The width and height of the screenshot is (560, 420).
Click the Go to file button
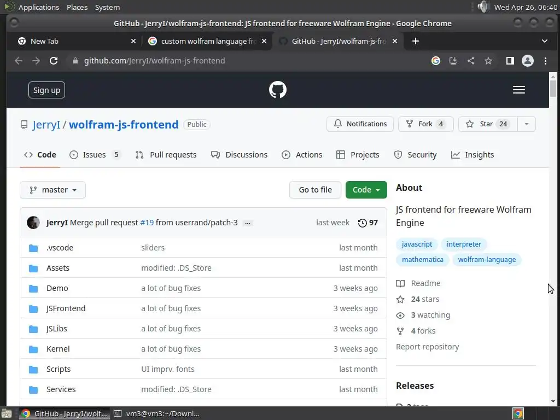point(316,190)
